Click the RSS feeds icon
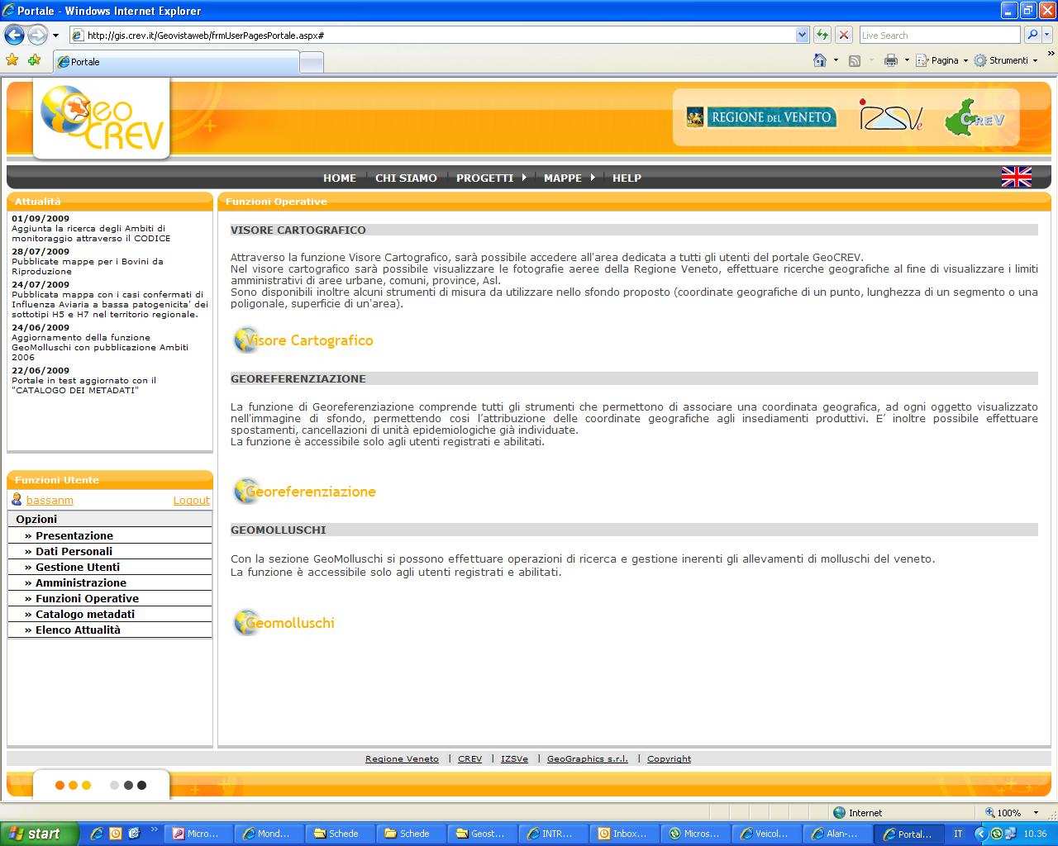This screenshot has height=846, width=1058. coord(855,60)
